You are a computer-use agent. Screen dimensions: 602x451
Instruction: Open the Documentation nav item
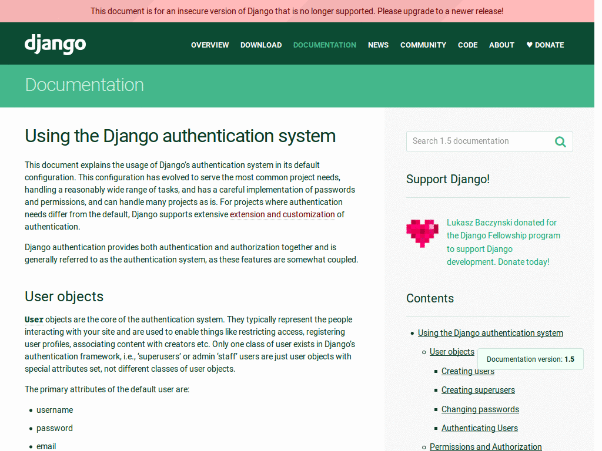(x=325, y=45)
